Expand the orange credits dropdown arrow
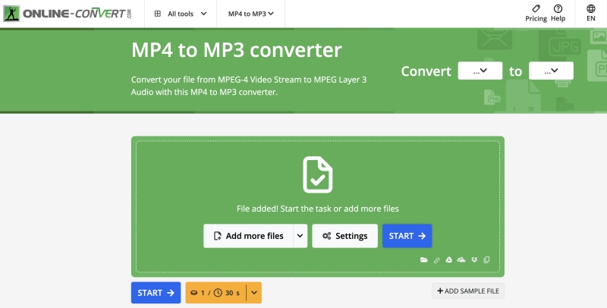 [x=254, y=293]
